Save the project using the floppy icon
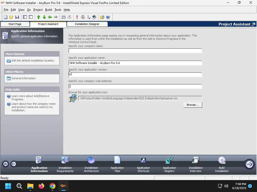 coord(17,17)
